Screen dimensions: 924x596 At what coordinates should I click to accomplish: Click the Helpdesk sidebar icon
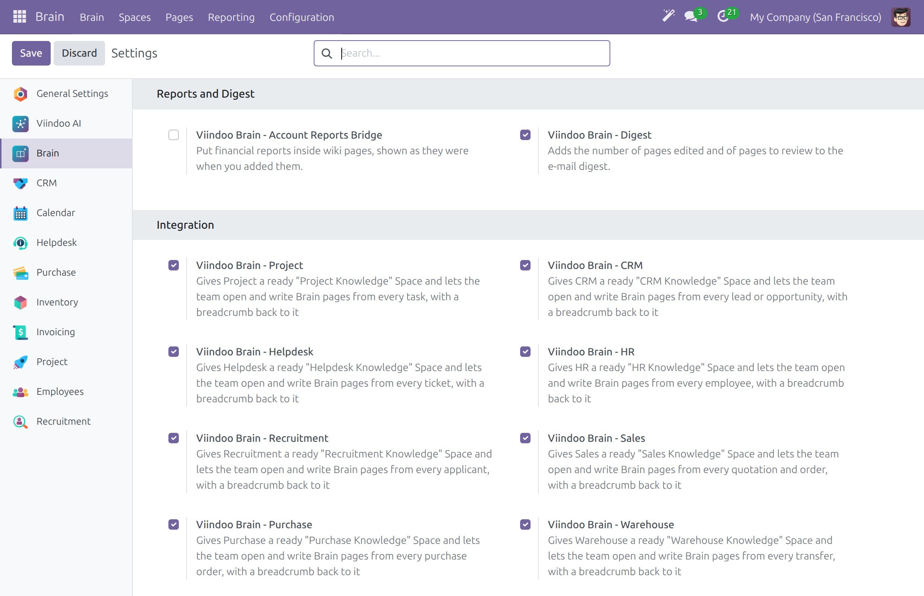tap(20, 243)
